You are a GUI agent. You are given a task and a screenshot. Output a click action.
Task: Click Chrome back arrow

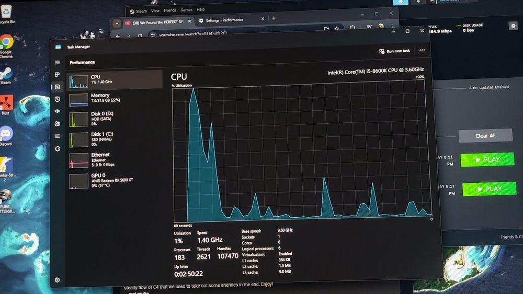pyautogui.click(x=117, y=36)
